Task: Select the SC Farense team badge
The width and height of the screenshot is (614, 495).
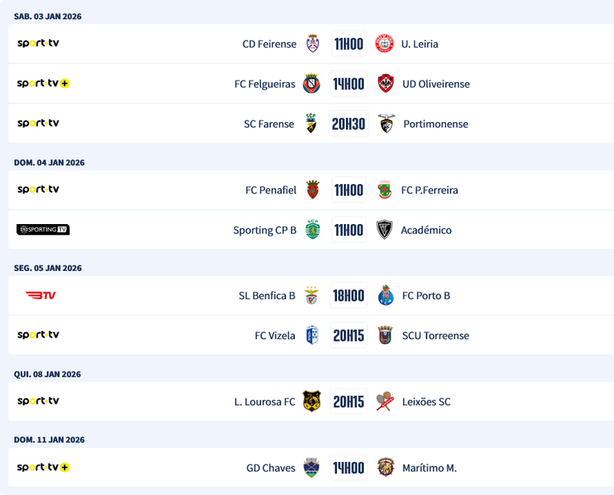Action: pyautogui.click(x=311, y=124)
